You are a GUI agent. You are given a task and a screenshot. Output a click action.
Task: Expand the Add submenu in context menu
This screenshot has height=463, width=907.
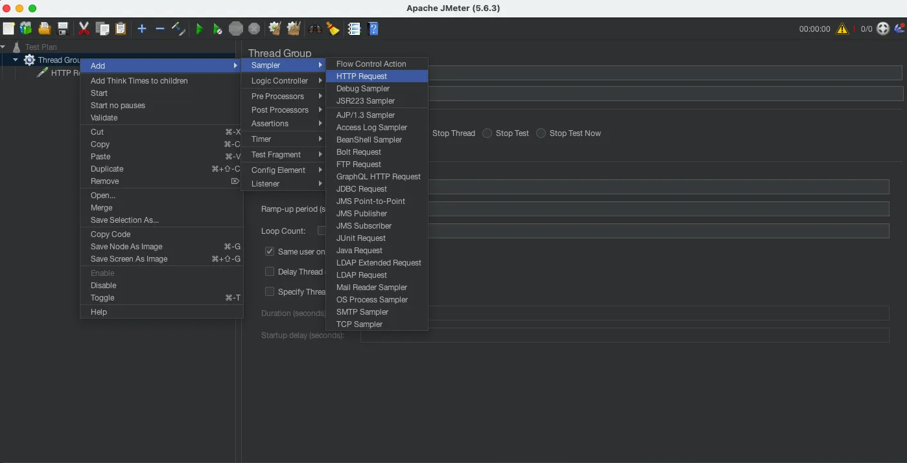(161, 66)
